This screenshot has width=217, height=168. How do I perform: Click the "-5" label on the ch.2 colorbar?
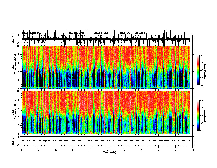pyautogui.click(x=202, y=116)
